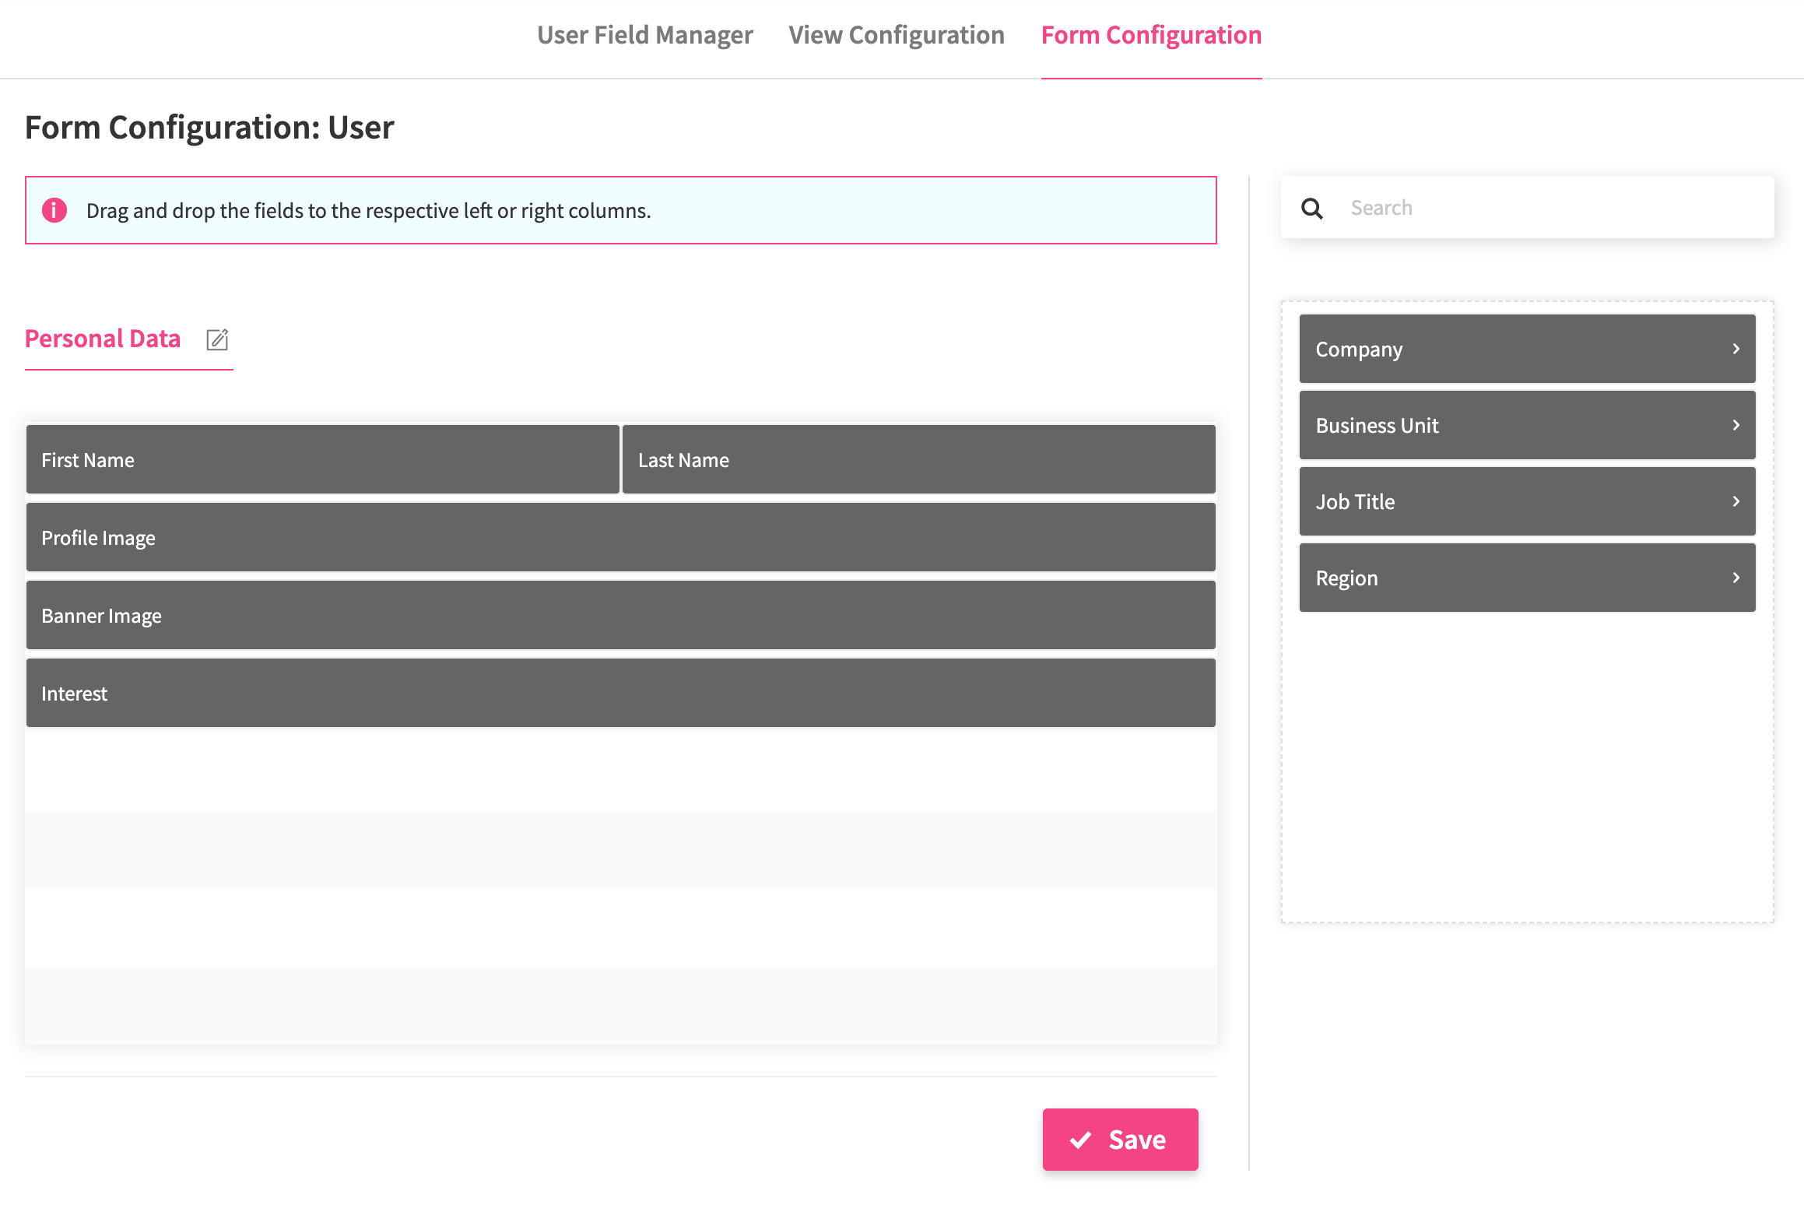The image size is (1804, 1219).
Task: Switch to the User Field Manager tab
Action: tap(645, 35)
